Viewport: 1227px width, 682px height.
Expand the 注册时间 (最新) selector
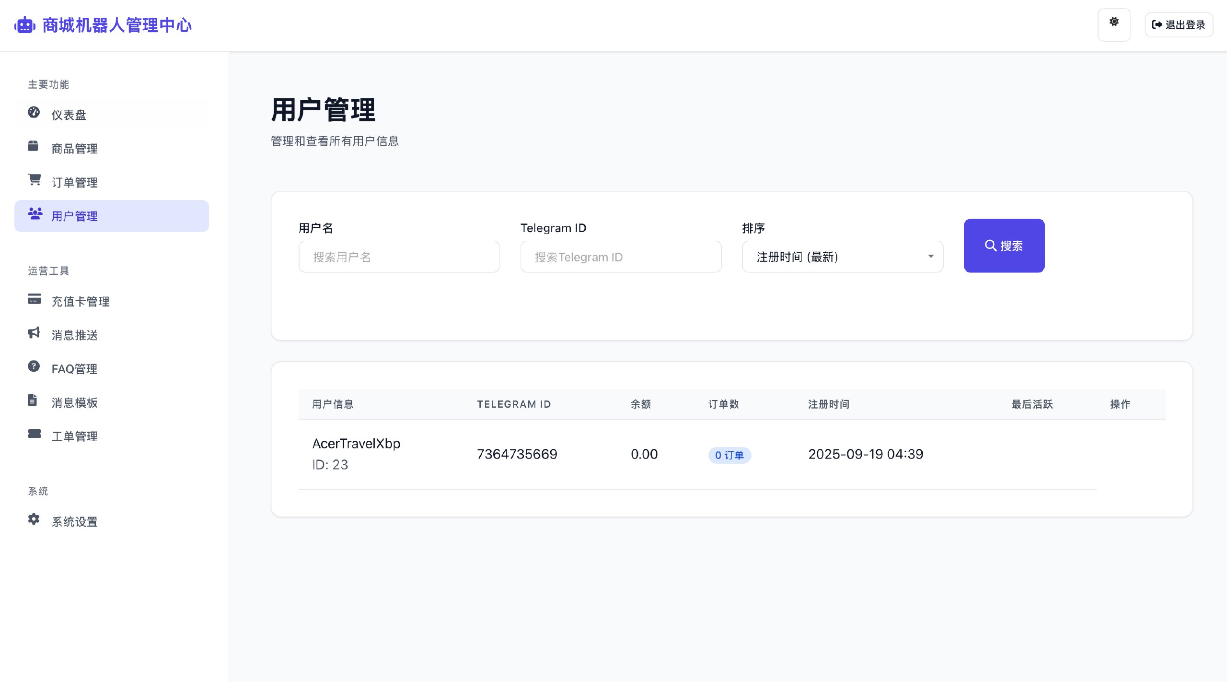coord(842,257)
